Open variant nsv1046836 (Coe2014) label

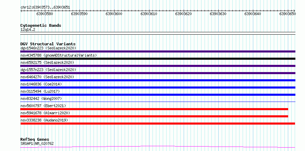point(41,84)
